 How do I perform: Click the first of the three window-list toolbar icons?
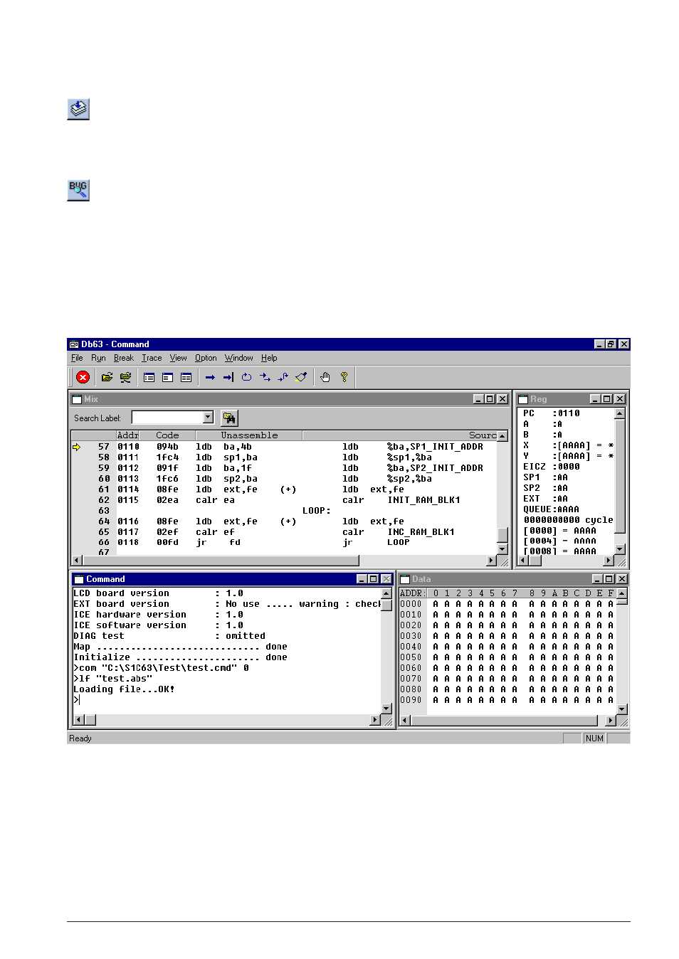pyautogui.click(x=149, y=378)
